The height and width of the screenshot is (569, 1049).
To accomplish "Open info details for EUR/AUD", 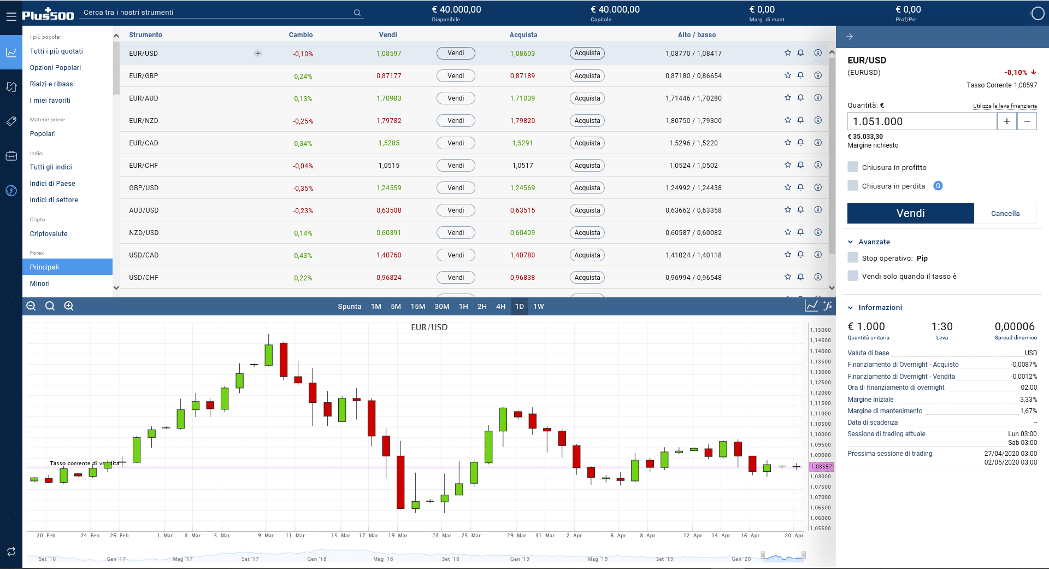I will [818, 98].
